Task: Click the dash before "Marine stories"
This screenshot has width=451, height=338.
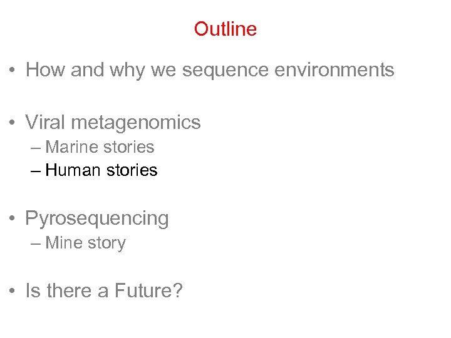Action: [x=34, y=148]
